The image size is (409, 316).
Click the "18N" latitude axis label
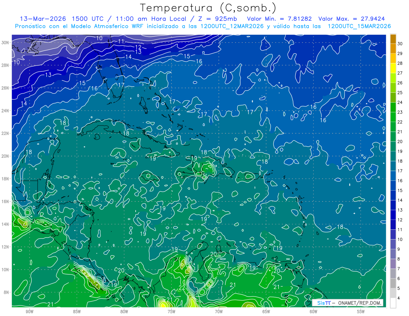pos(5,179)
